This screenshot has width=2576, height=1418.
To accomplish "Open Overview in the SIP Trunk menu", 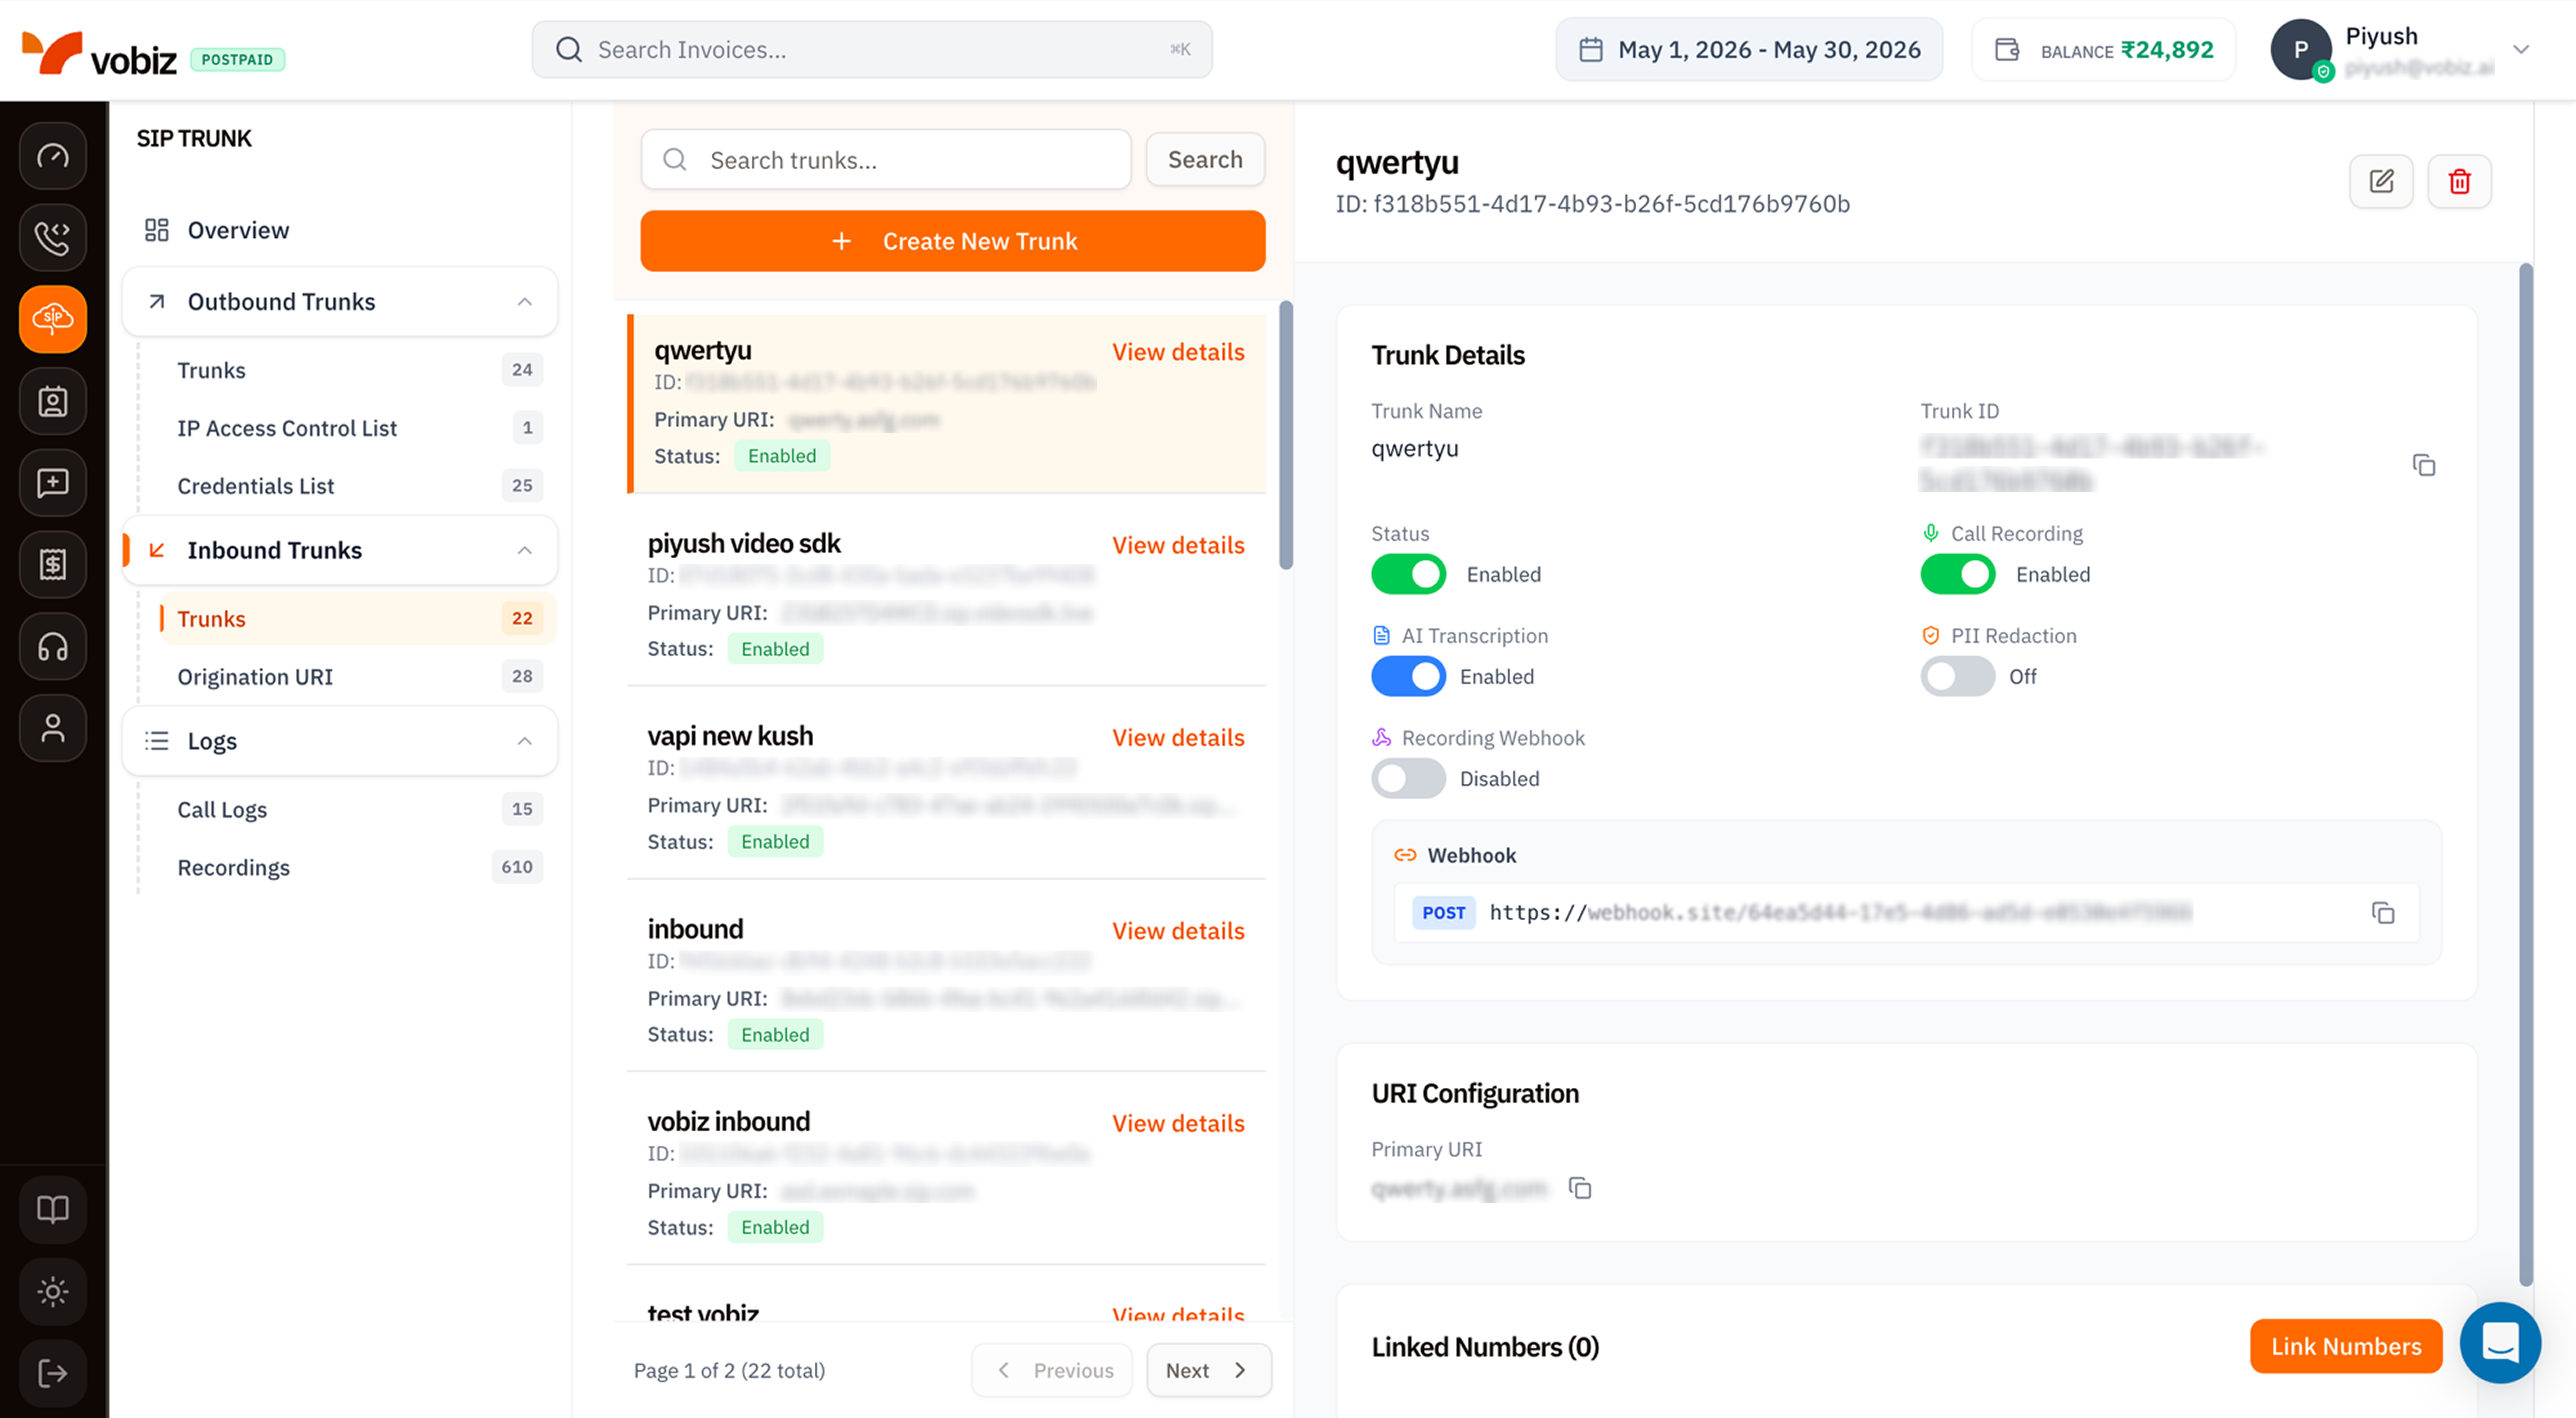I will (x=340, y=230).
